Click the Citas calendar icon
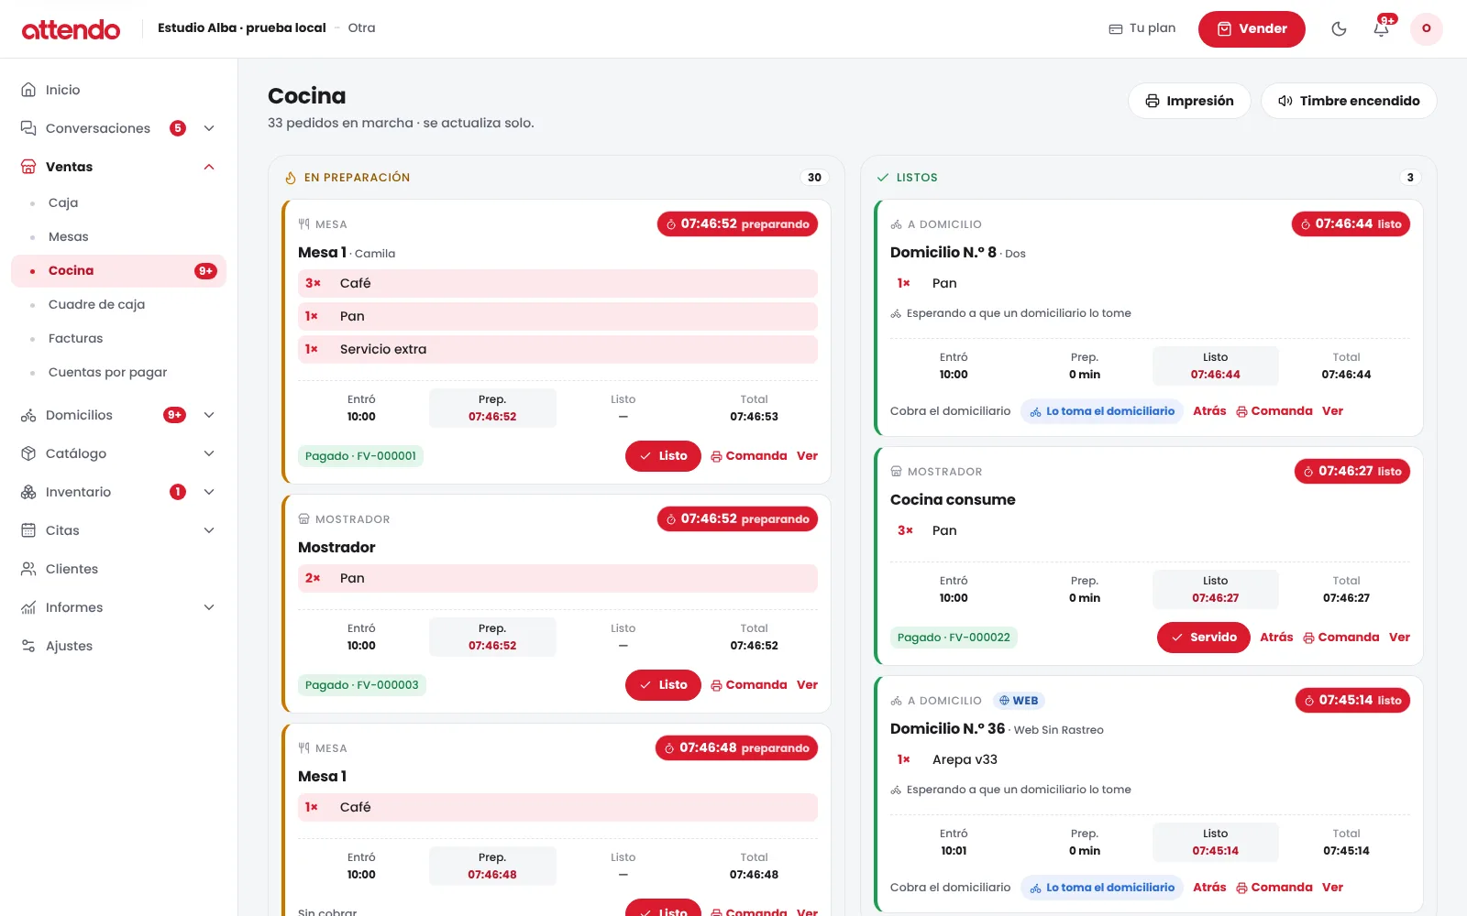The width and height of the screenshot is (1467, 916). tap(28, 530)
